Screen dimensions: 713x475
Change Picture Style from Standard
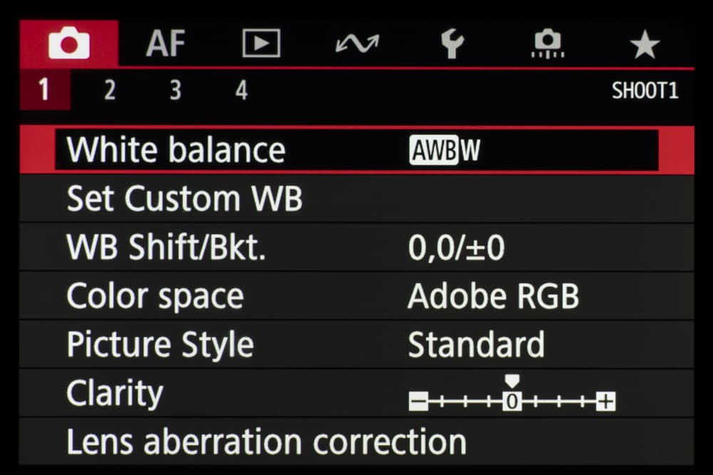(476, 345)
